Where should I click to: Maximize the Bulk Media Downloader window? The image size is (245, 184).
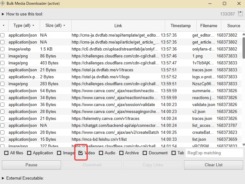224,3
